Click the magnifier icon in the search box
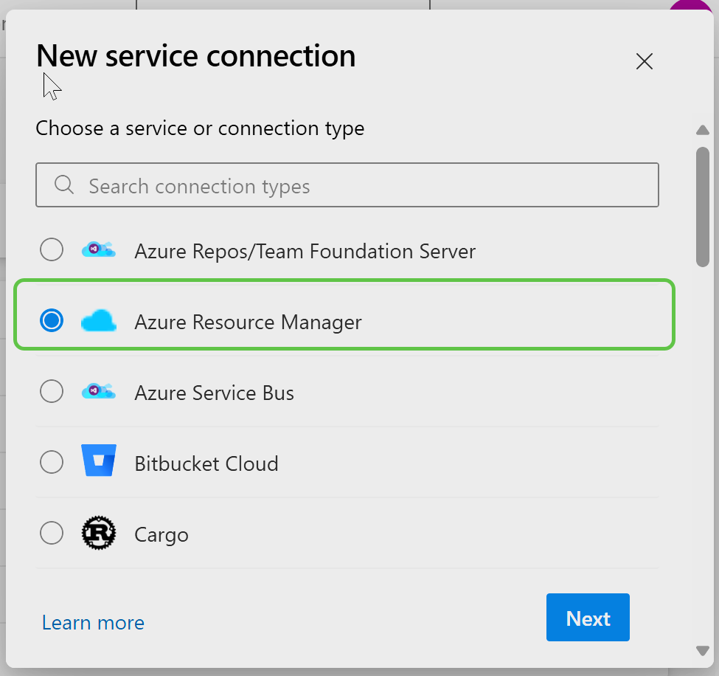Image resolution: width=719 pixels, height=676 pixels. 63,185
